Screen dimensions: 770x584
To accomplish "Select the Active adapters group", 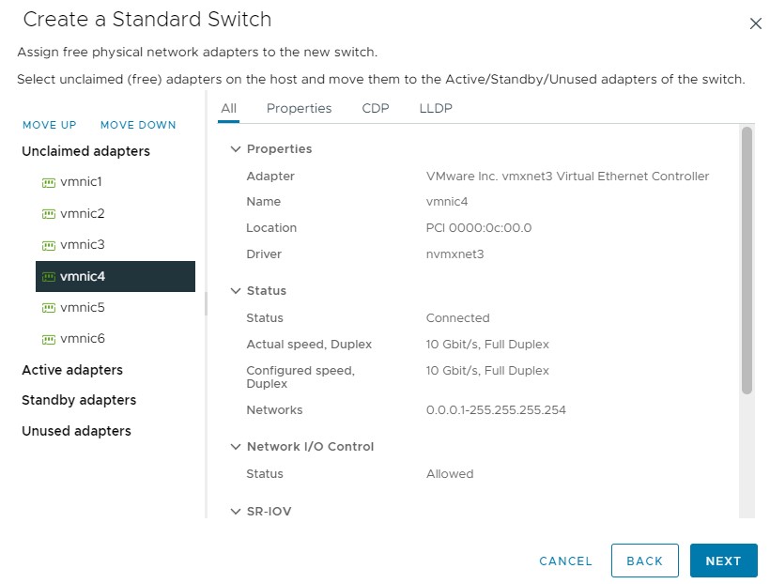I will coord(72,370).
